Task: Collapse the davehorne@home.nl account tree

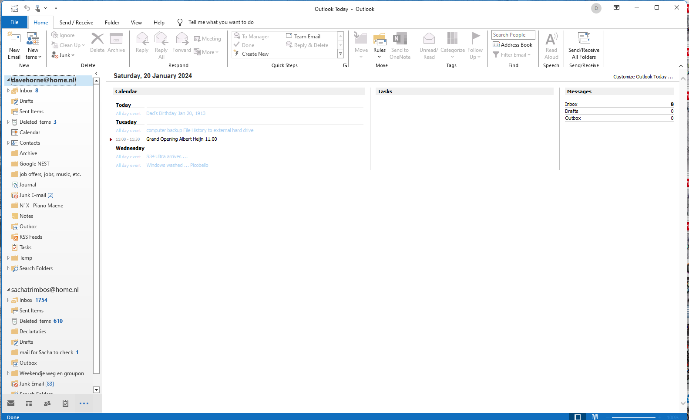Action: [8, 80]
